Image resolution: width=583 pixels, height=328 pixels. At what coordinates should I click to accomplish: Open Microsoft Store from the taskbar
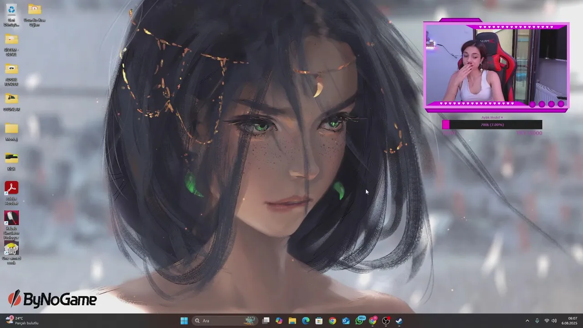point(319,321)
